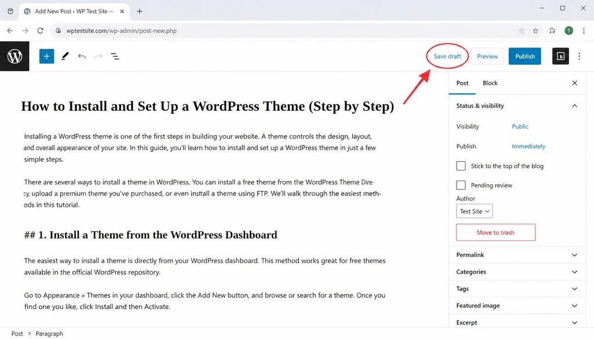Switch to the Block tab

click(490, 83)
